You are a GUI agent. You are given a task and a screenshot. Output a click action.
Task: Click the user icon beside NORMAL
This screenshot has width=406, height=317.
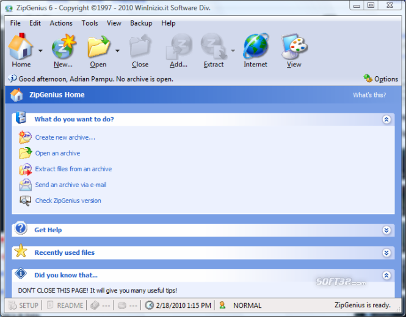pos(222,305)
